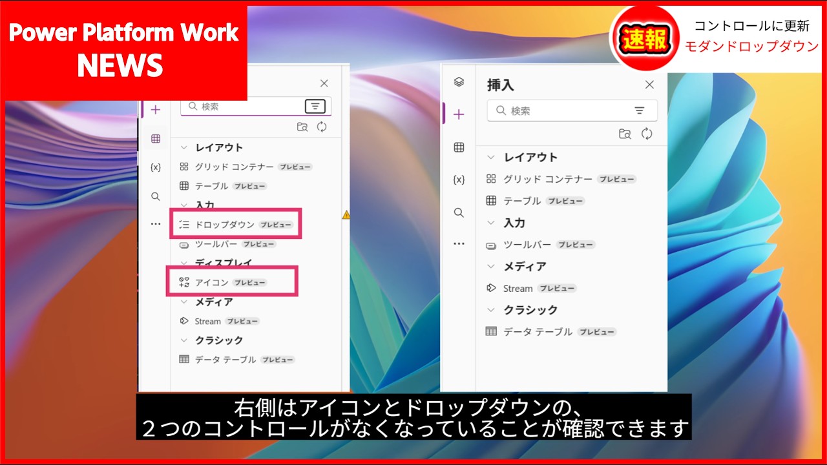Insert テーブル from the left panel
The height and width of the screenshot is (465, 827).
point(223,186)
